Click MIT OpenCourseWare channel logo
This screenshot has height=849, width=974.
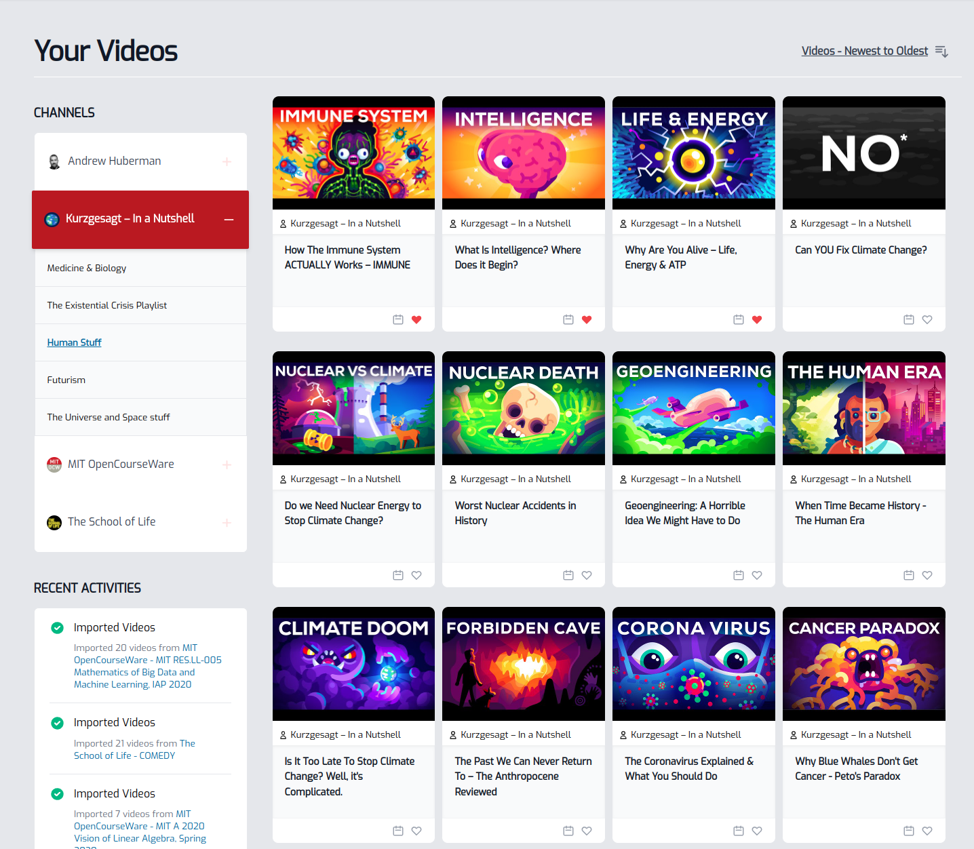pyautogui.click(x=54, y=465)
